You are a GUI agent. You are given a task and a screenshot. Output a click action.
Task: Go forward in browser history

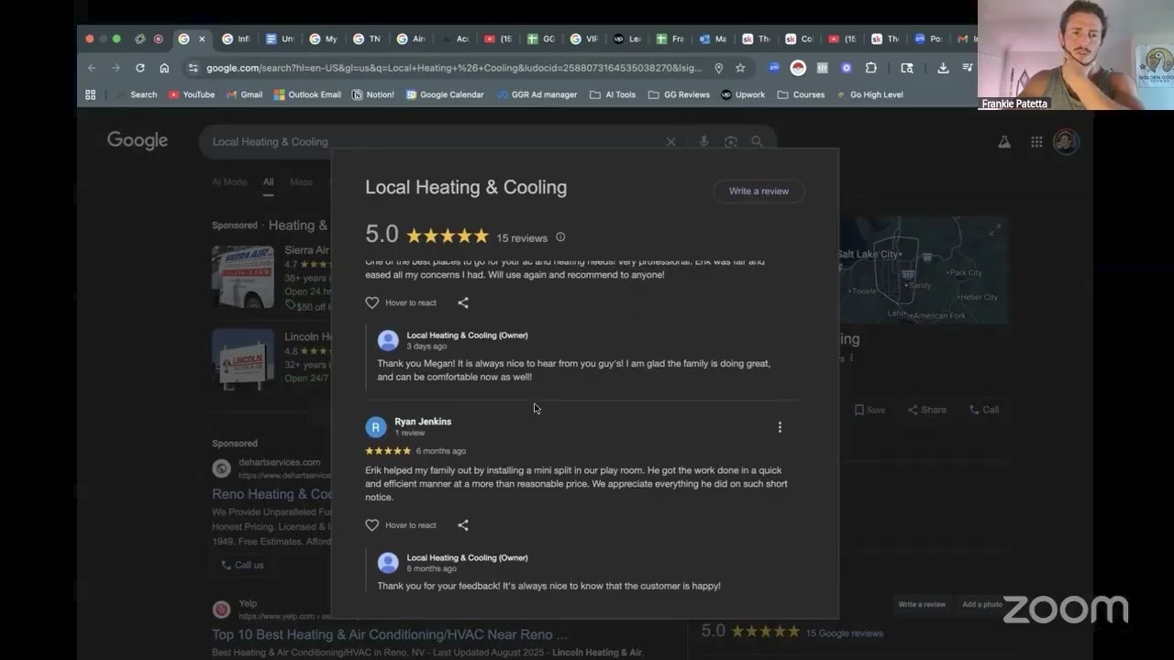tap(116, 68)
